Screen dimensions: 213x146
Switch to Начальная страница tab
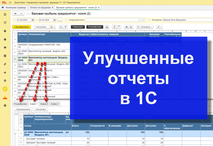tap(14, 7)
